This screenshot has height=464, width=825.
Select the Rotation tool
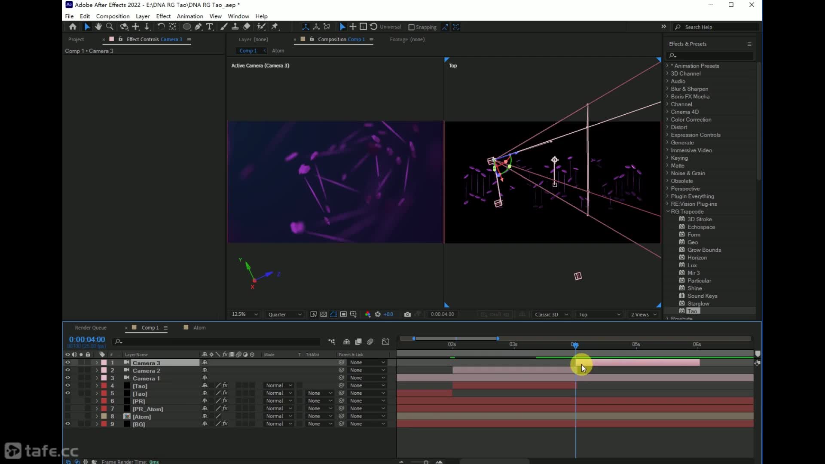[x=161, y=27]
